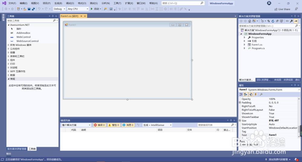The image size is (302, 162).
Task: Click the Switch Views icon in Solution Explorer
Action: [254, 21]
